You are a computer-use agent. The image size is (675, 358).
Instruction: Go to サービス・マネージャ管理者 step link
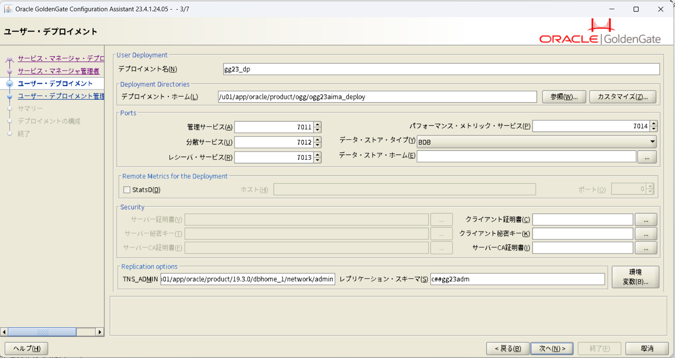pos(59,71)
